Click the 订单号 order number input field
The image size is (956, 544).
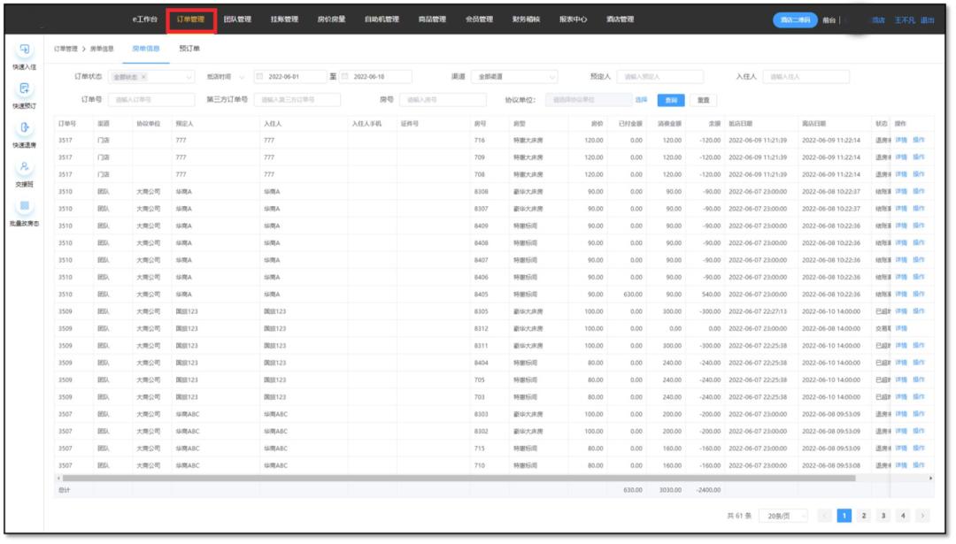[x=152, y=100]
